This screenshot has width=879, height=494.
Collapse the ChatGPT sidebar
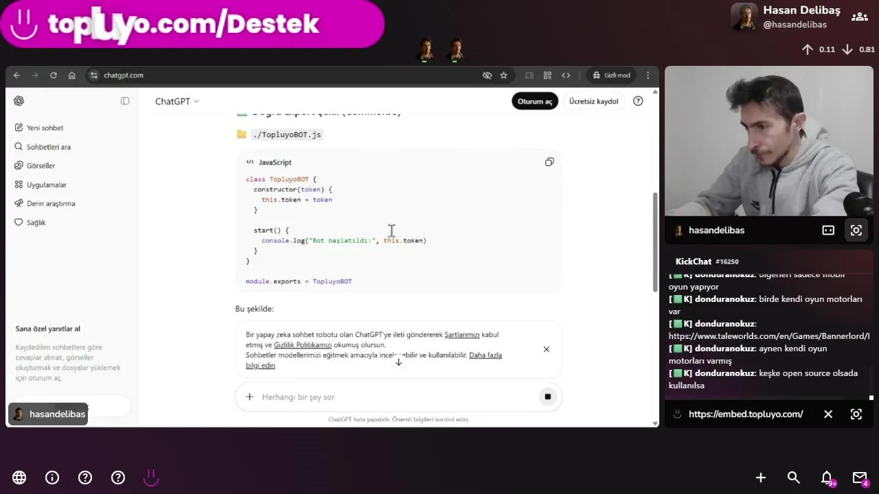coord(125,101)
